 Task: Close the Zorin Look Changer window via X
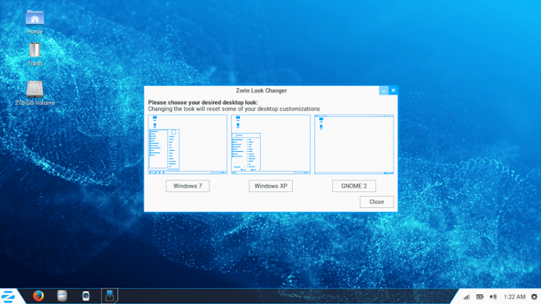[393, 91]
